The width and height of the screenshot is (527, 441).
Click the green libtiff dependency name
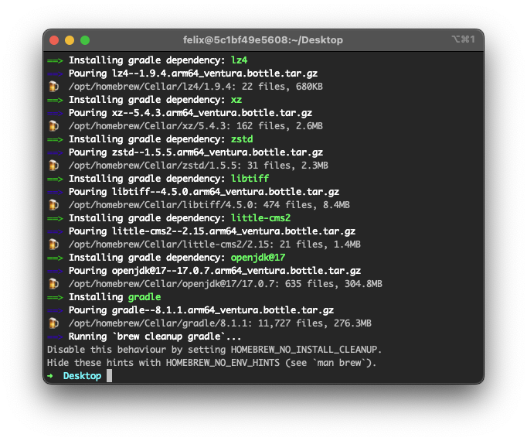tap(250, 179)
